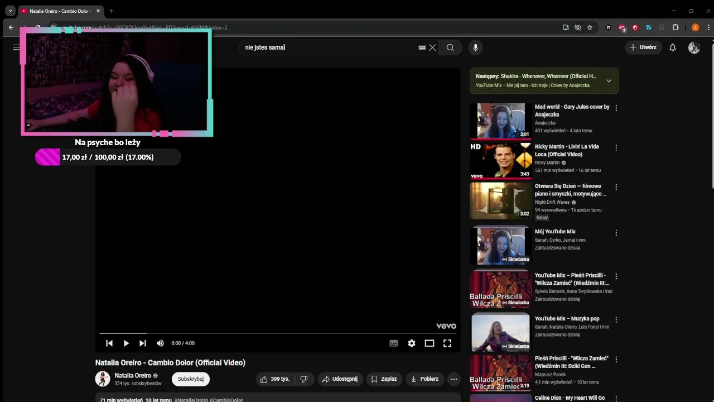The image size is (714, 402).
Task: Open tab search dropdown arrow
Action: click(10, 11)
